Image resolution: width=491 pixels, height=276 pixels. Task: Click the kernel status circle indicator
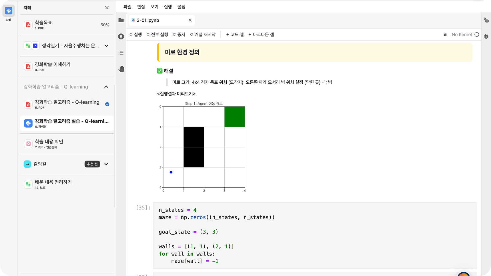(x=476, y=35)
